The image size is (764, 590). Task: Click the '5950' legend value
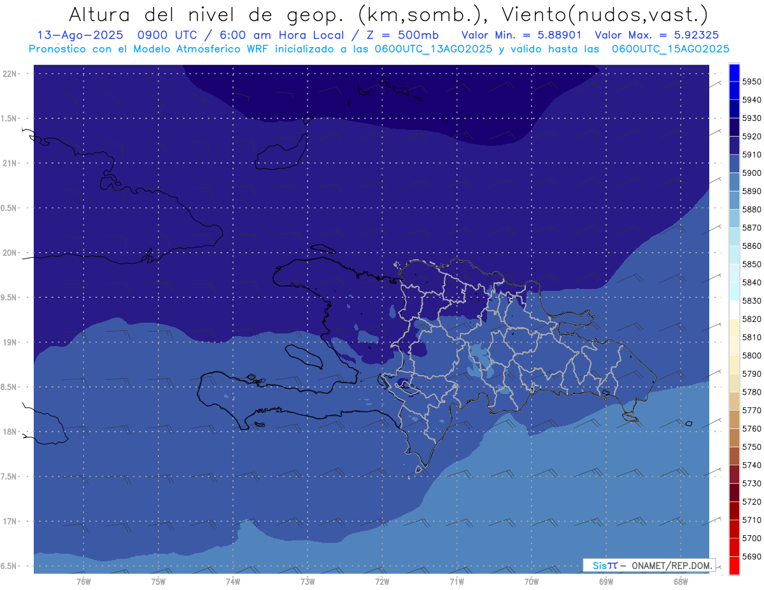point(752,81)
